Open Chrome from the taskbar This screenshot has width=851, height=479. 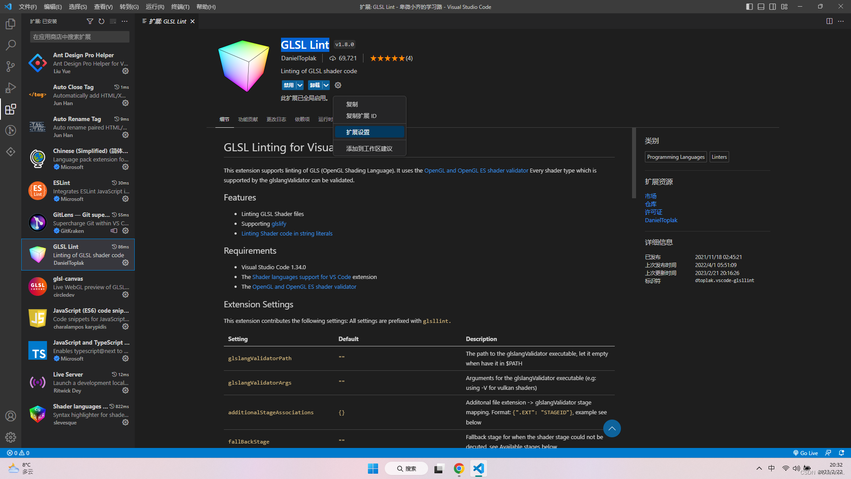(x=459, y=468)
